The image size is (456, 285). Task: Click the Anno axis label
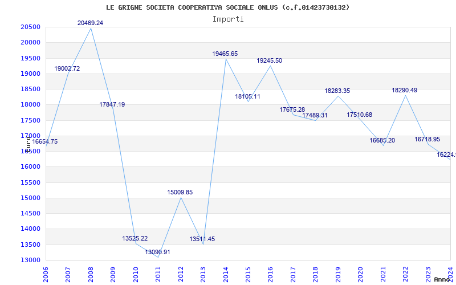[x=441, y=279]
